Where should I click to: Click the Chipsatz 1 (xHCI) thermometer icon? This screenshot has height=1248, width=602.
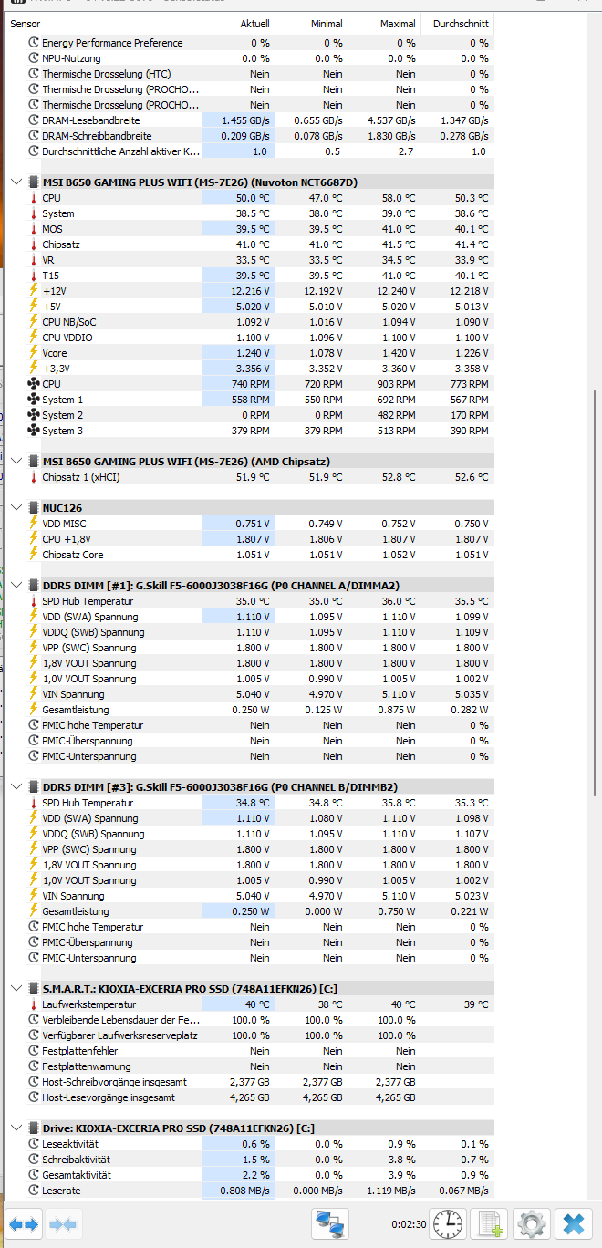[35, 477]
